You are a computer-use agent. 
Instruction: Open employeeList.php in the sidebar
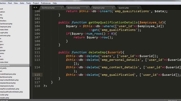coord(7,86)
